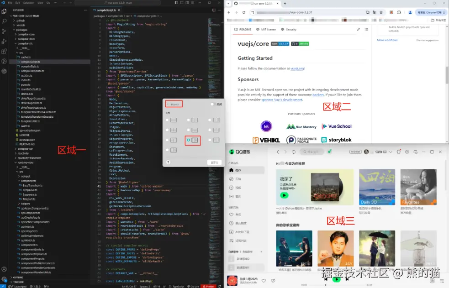Open QQ Music skin shirt icon

tap(399, 152)
